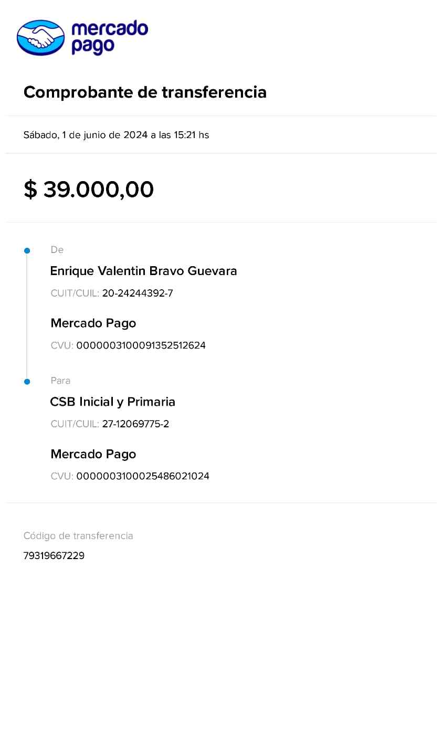Select recipient name CSB Inicial y Primaria
Image resolution: width=442 pixels, height=736 pixels.
[x=112, y=402]
